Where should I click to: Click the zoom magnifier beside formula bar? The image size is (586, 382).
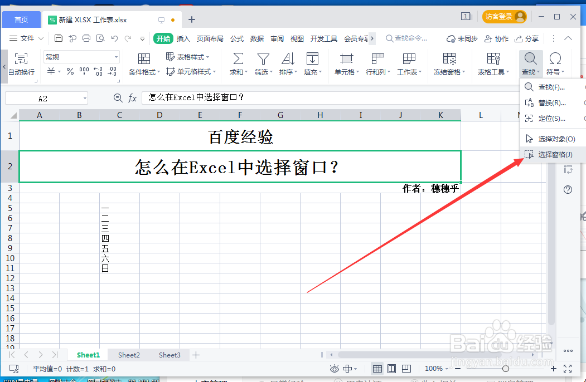pos(118,98)
